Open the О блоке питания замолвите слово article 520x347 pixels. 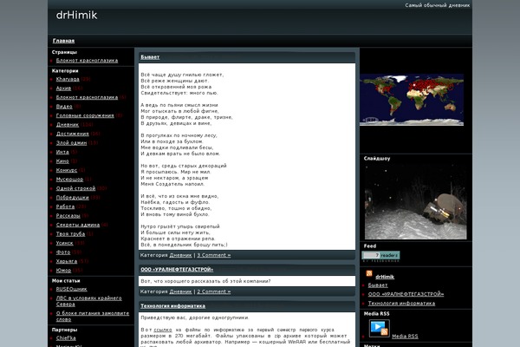click(x=92, y=316)
